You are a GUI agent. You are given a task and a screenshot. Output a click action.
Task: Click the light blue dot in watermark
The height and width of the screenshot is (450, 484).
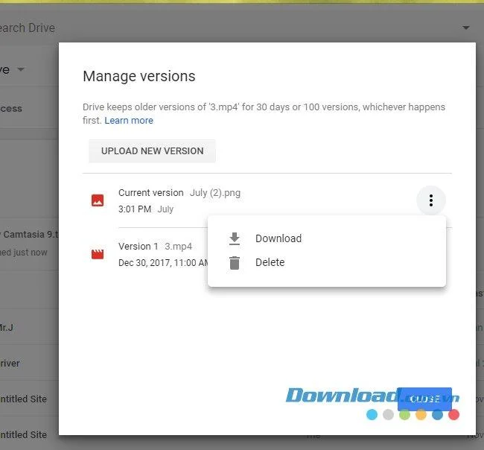pos(372,414)
